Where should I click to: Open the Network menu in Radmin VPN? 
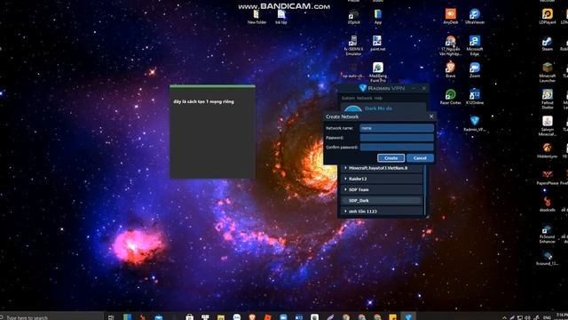365,99
